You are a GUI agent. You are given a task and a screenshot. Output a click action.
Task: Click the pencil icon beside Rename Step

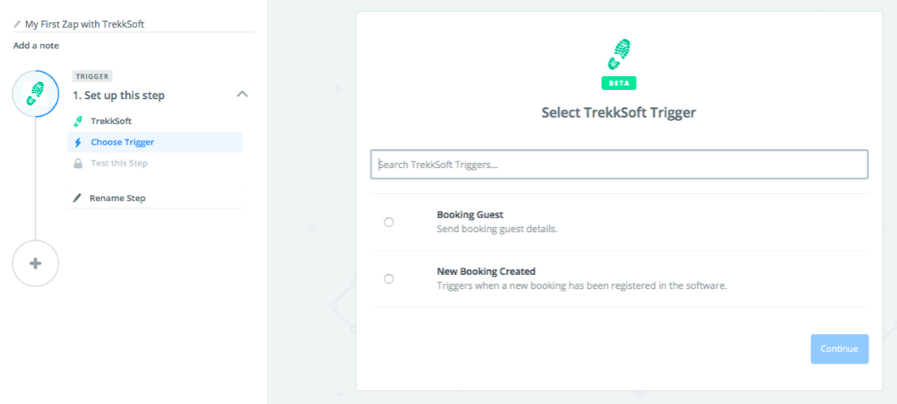pos(78,198)
